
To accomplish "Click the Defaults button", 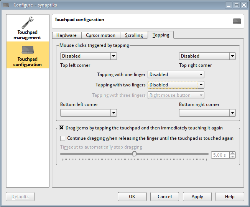I will pyautogui.click(x=20, y=197).
